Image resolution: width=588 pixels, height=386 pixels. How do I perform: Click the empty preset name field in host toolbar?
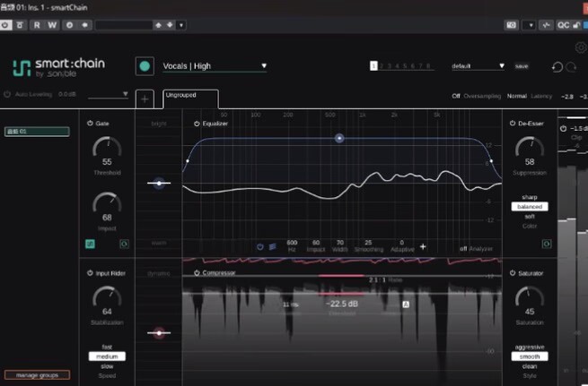tap(124, 25)
